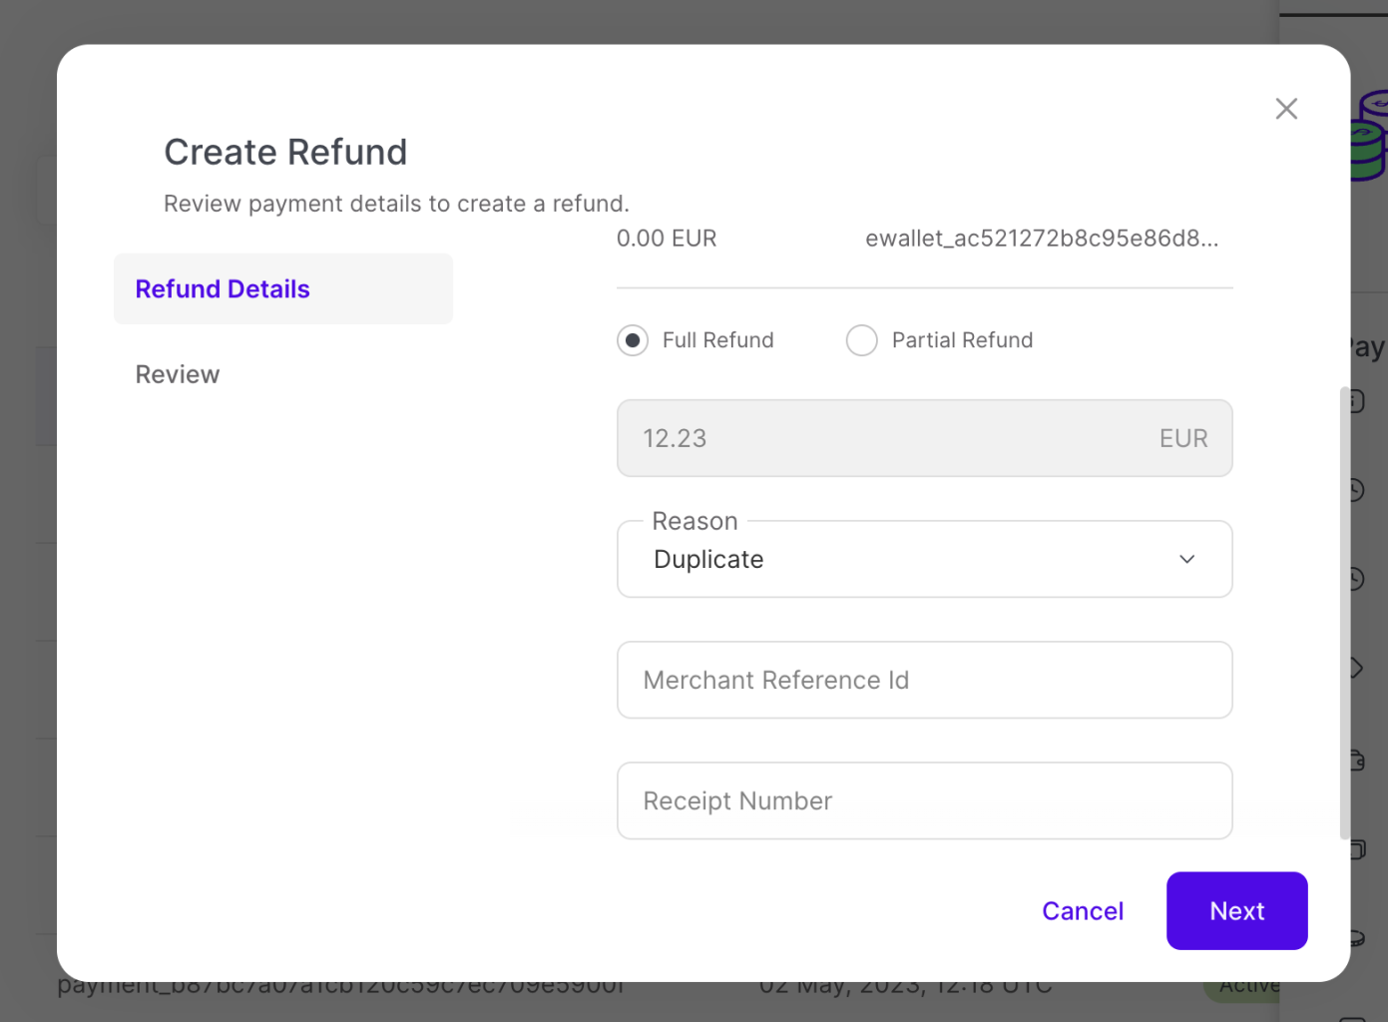Screen dimensions: 1388x1022
Task: Close the Create Refund dialog with X
Action: (1286, 109)
